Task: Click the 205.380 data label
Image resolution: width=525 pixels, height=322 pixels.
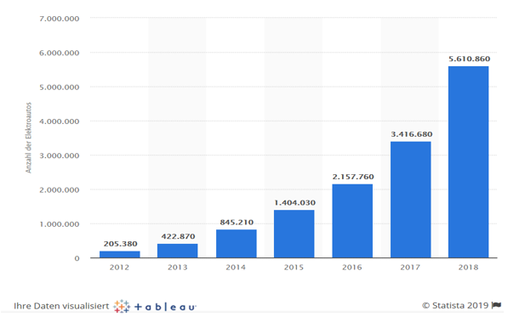Action: point(120,244)
